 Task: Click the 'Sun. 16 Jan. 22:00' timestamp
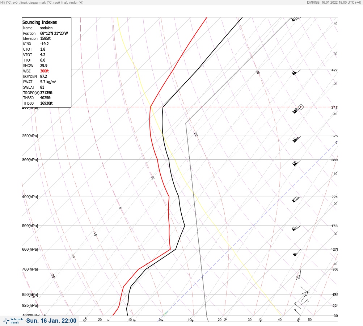pyautogui.click(x=51, y=321)
